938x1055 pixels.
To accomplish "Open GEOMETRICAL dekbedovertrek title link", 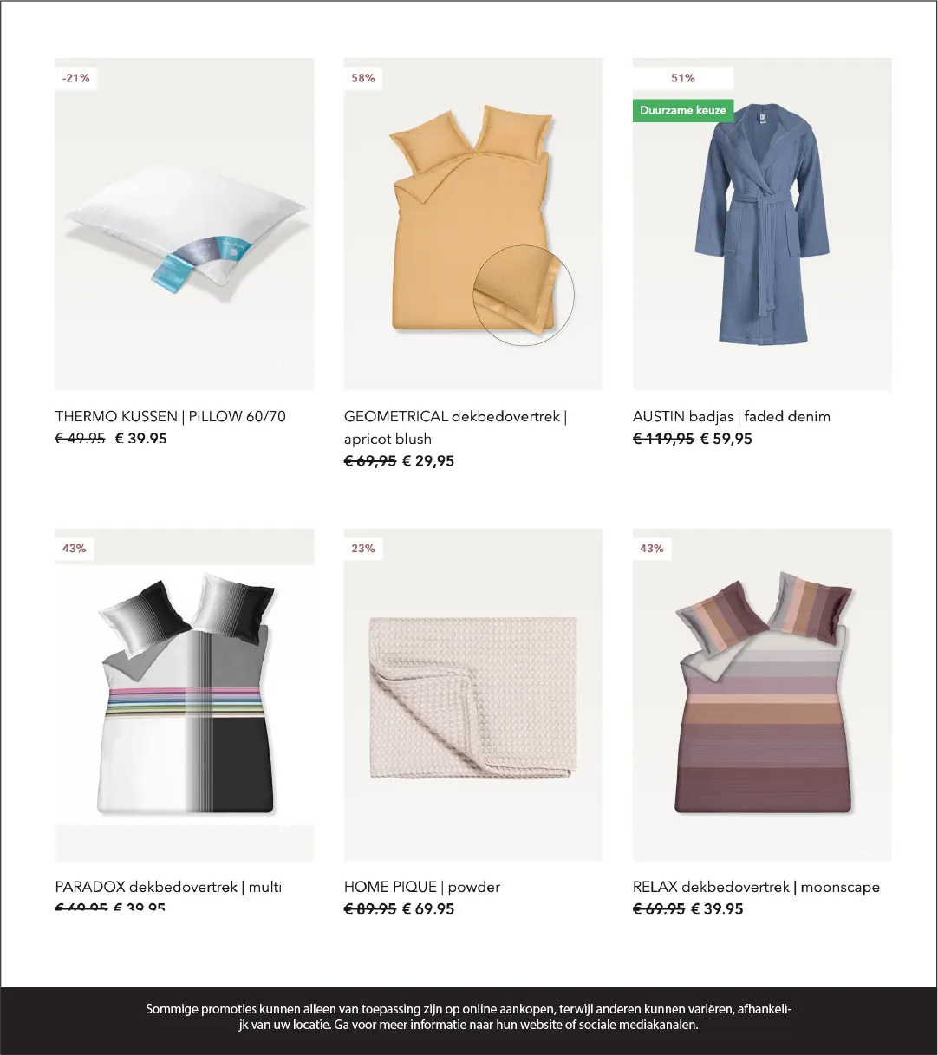I will tap(455, 427).
